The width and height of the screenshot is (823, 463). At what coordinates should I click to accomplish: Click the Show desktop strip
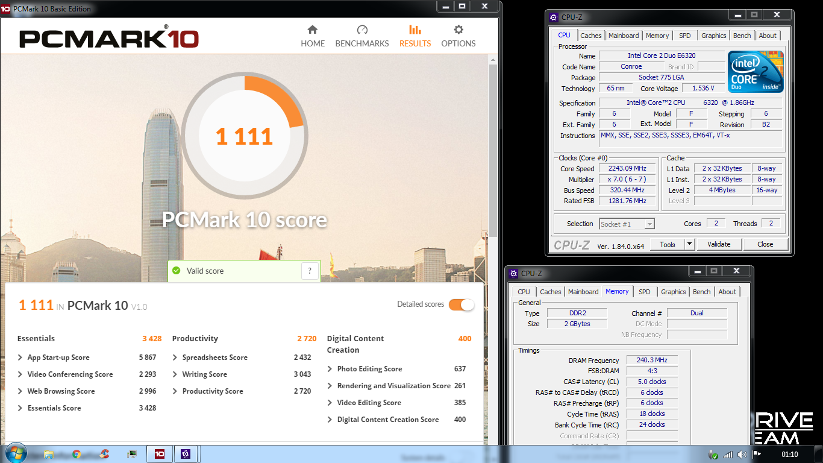click(819, 454)
